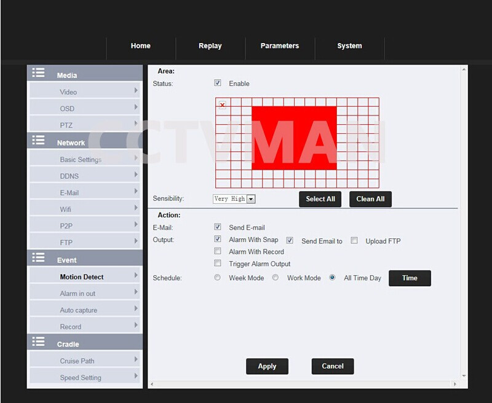Check the Upload FTP option
The image size is (492, 403).
354,241
